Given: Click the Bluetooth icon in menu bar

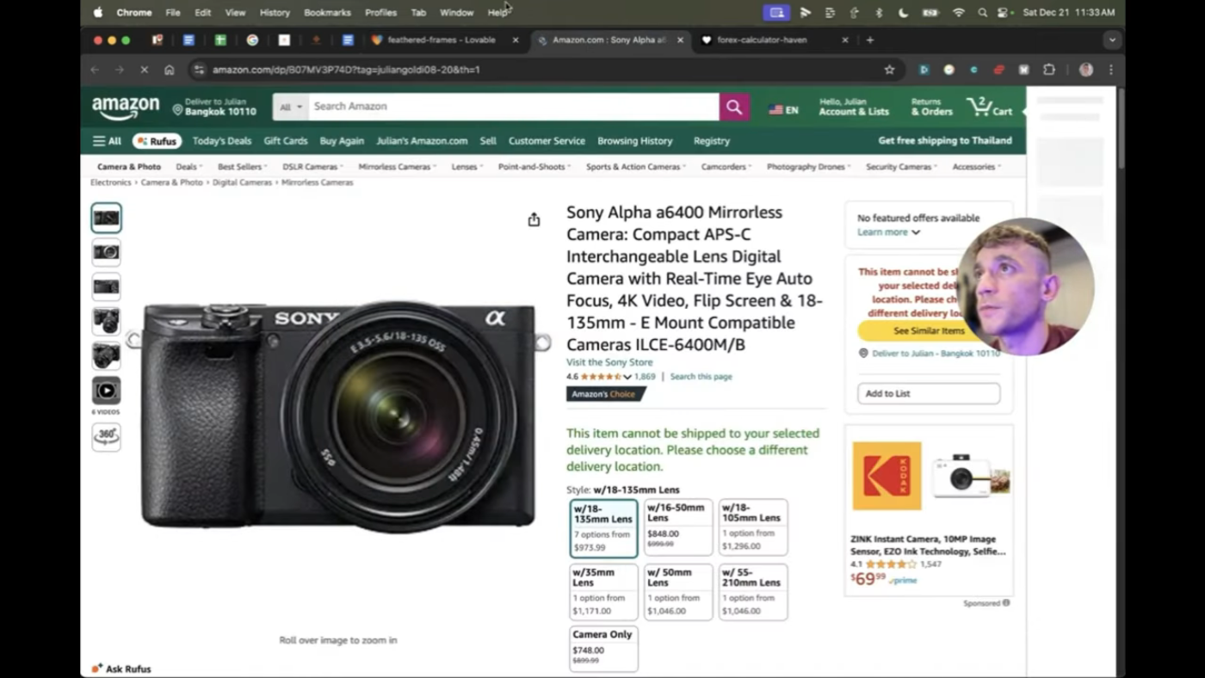Looking at the screenshot, I should 879,12.
